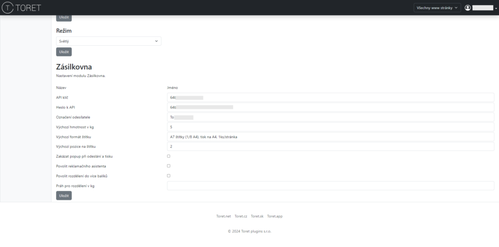This screenshot has width=499, height=247.
Task: Click the Zásilkovna heading
Action: [74, 67]
